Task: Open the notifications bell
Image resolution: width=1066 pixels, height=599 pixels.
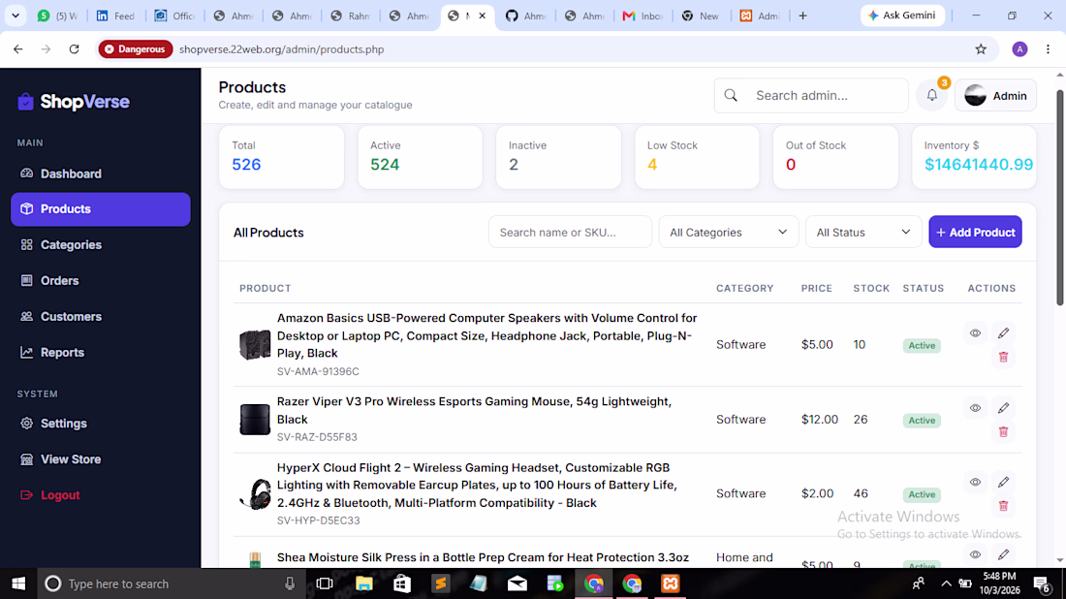Action: coord(932,96)
